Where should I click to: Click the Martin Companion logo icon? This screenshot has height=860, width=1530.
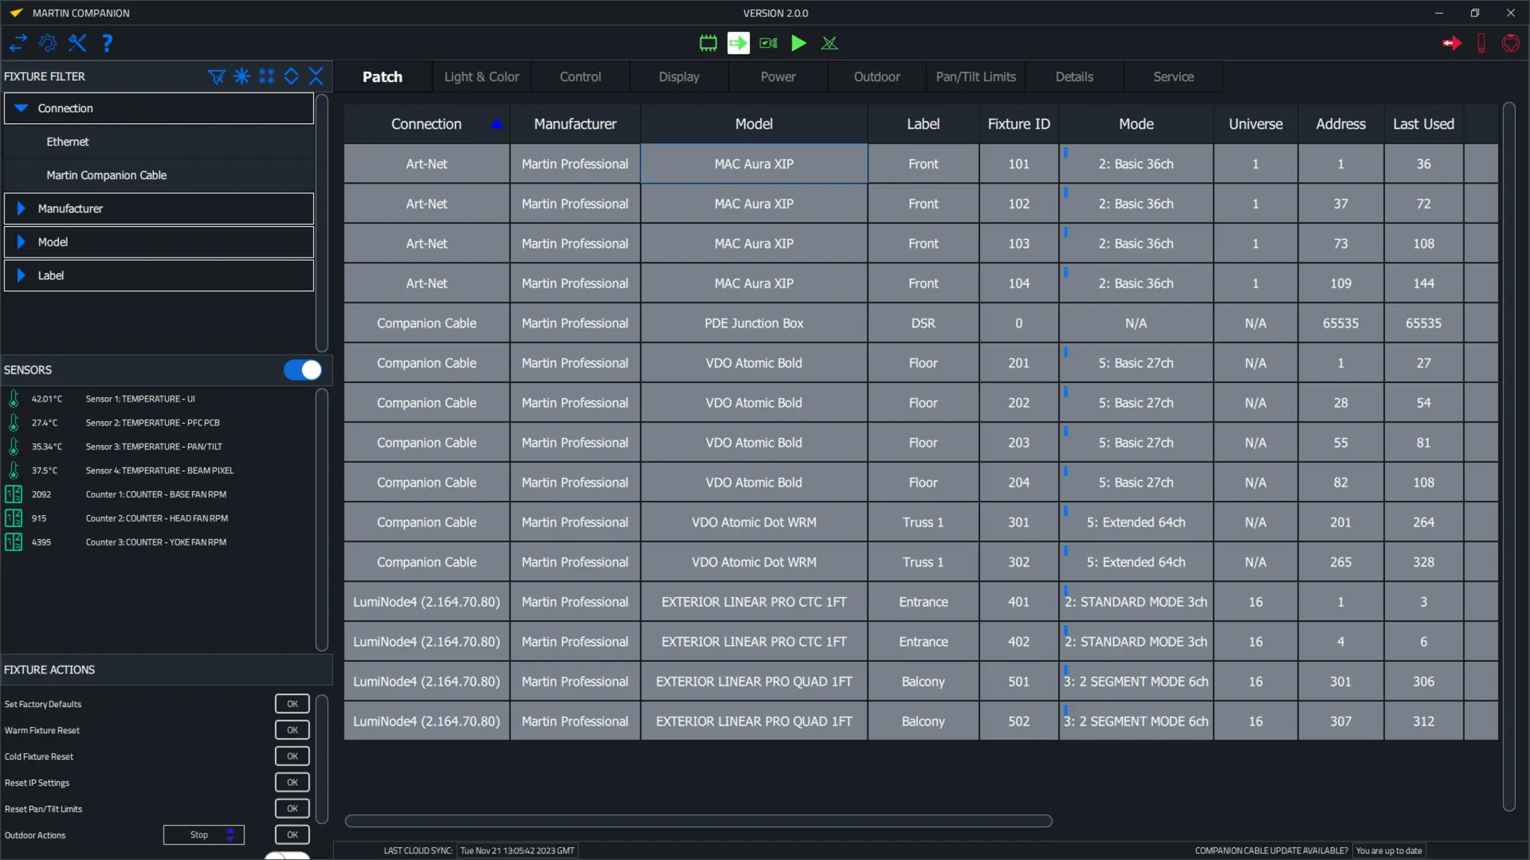[x=16, y=13]
